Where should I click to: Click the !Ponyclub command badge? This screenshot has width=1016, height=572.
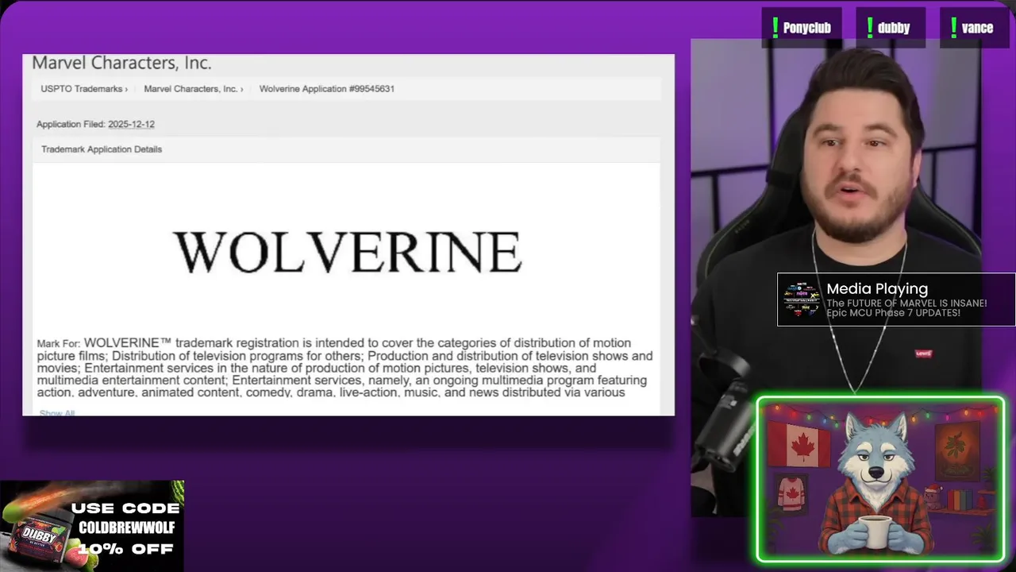[801, 28]
